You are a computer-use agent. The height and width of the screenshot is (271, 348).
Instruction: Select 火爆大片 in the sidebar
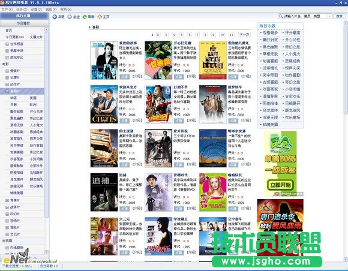pyautogui.click(x=36, y=37)
